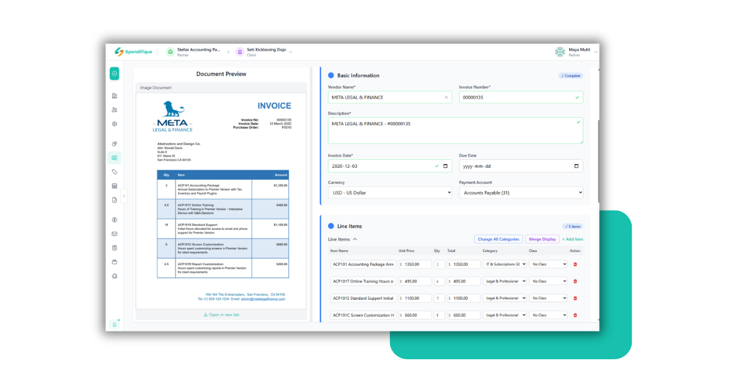Viewport: 744px width, 389px height.
Task: Open the IT & Subscriptions category dropdown
Action: pos(505,264)
